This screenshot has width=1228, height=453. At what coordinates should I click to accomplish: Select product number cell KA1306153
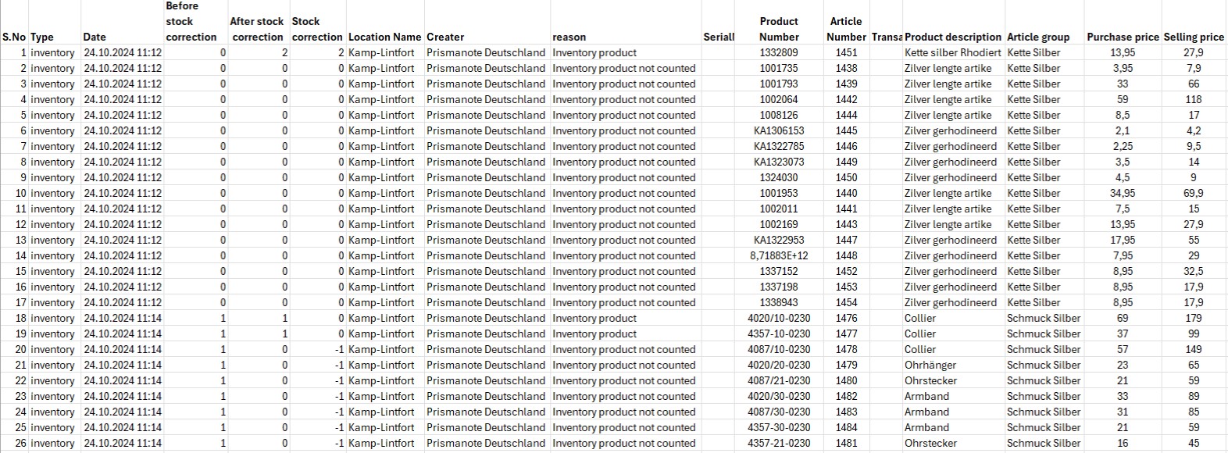779,130
